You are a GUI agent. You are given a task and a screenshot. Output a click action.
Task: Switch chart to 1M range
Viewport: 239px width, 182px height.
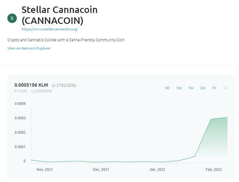[191, 88]
